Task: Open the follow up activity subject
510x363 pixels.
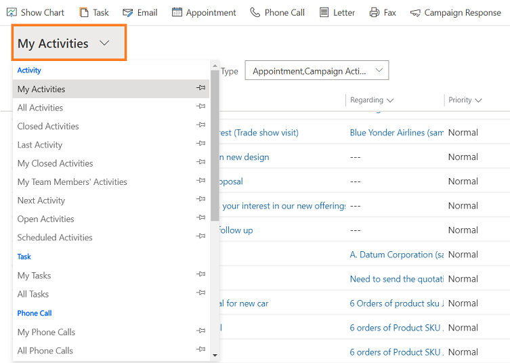Action: tap(236, 230)
